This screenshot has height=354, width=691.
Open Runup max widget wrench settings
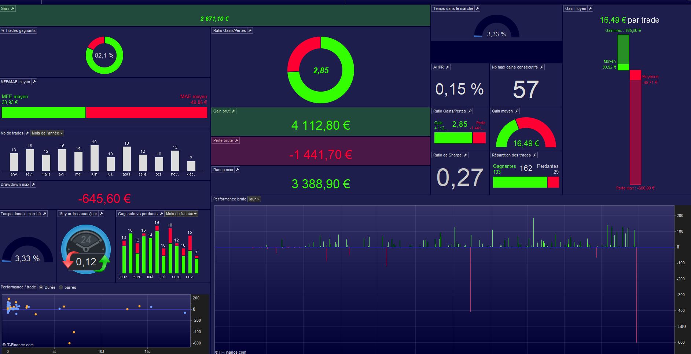click(x=237, y=170)
